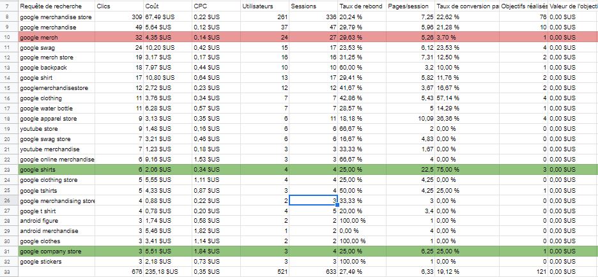Image resolution: width=598 pixels, height=277 pixels.
Task: Select cell 'youtube store'
Action: click(x=56, y=129)
